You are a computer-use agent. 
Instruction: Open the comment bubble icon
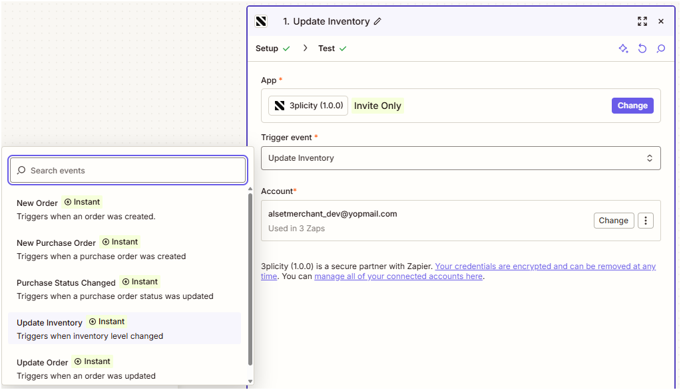click(661, 49)
